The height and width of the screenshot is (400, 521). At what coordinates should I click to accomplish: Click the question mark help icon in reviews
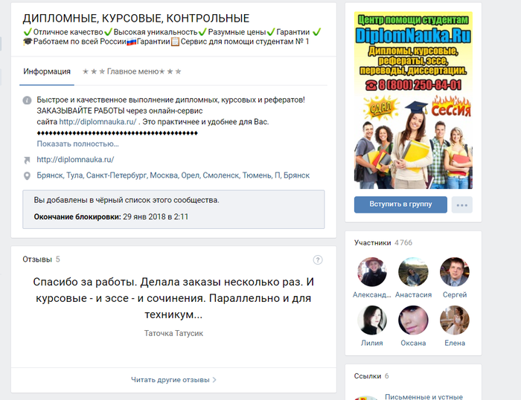point(318,259)
